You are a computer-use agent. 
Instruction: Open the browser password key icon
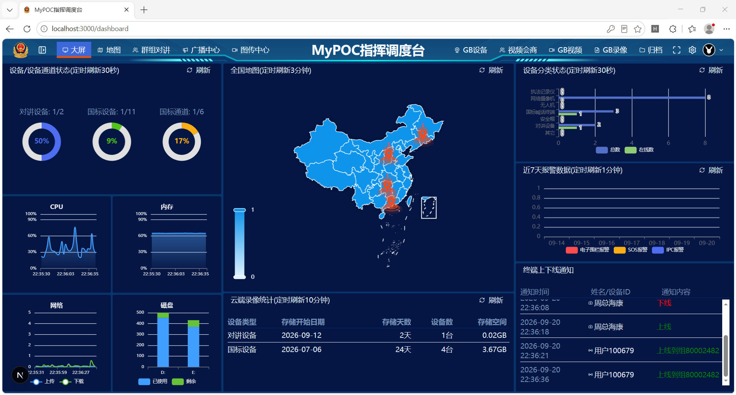pyautogui.click(x=611, y=29)
